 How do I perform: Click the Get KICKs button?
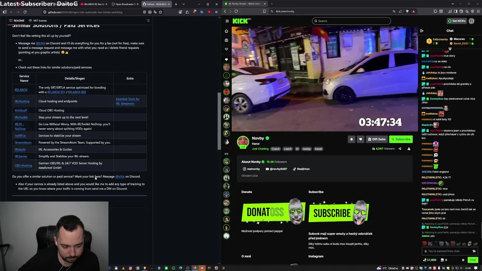[457, 21]
